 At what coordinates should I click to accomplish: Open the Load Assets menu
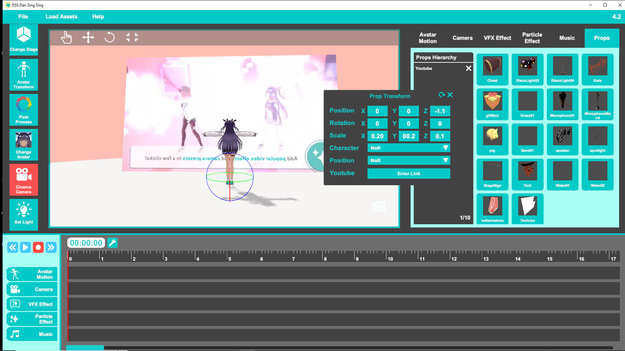[x=62, y=17]
